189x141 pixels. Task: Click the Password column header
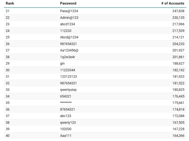(68, 3)
